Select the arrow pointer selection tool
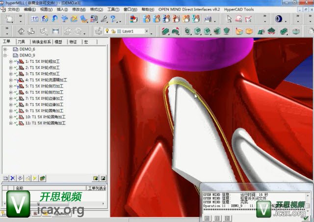This screenshot has width=314, height=222. tap(229, 19)
